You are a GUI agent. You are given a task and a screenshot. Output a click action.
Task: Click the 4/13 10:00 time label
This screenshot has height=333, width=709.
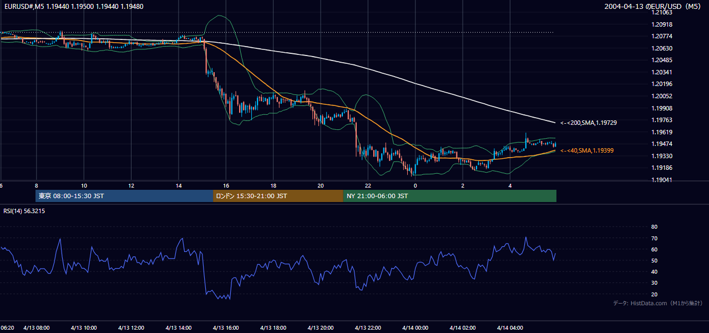pos(84,327)
